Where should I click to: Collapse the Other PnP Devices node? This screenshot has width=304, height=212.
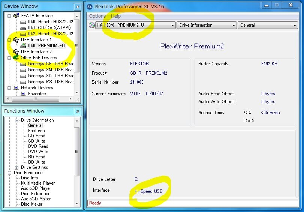[9, 58]
